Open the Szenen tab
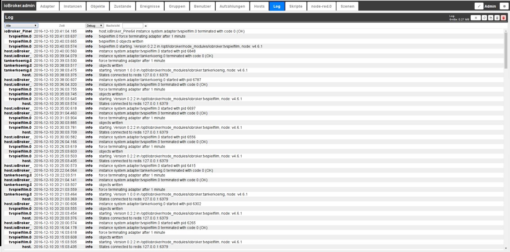The width and height of the screenshot is (510, 252). (347, 6)
